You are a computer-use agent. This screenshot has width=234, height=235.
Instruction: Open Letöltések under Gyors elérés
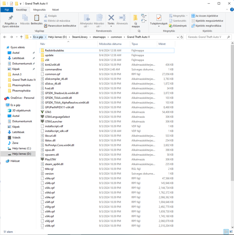point(18,58)
